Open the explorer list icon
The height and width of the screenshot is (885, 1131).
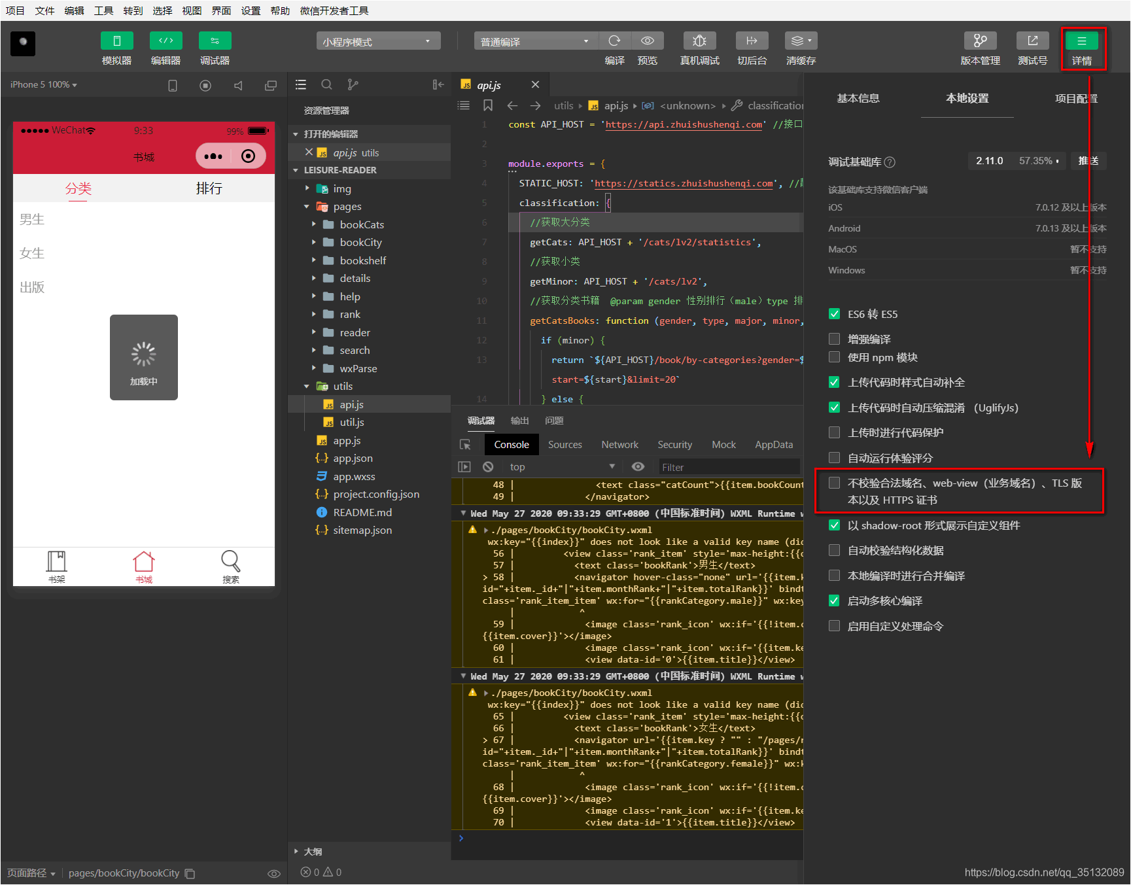coord(301,84)
